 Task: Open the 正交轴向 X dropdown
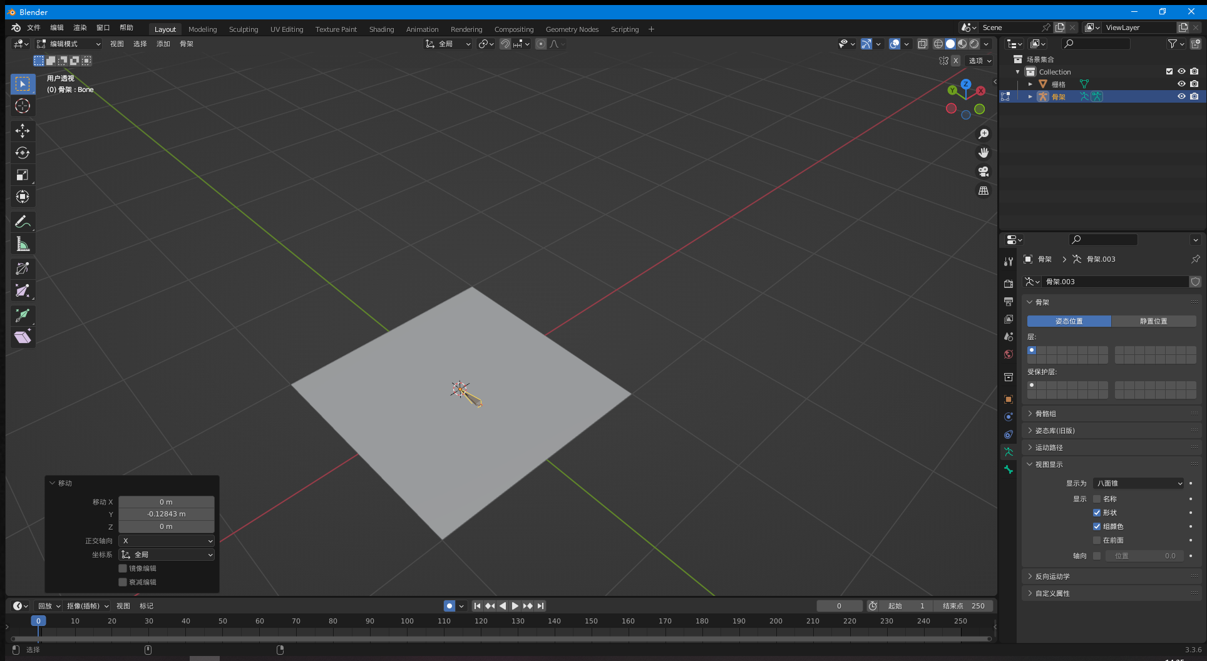click(167, 541)
